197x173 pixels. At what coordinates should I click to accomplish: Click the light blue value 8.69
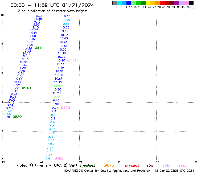[x=54, y=115]
